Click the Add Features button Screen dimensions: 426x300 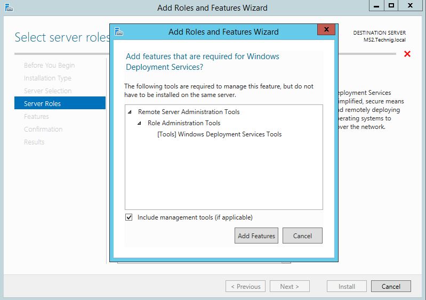coord(256,236)
